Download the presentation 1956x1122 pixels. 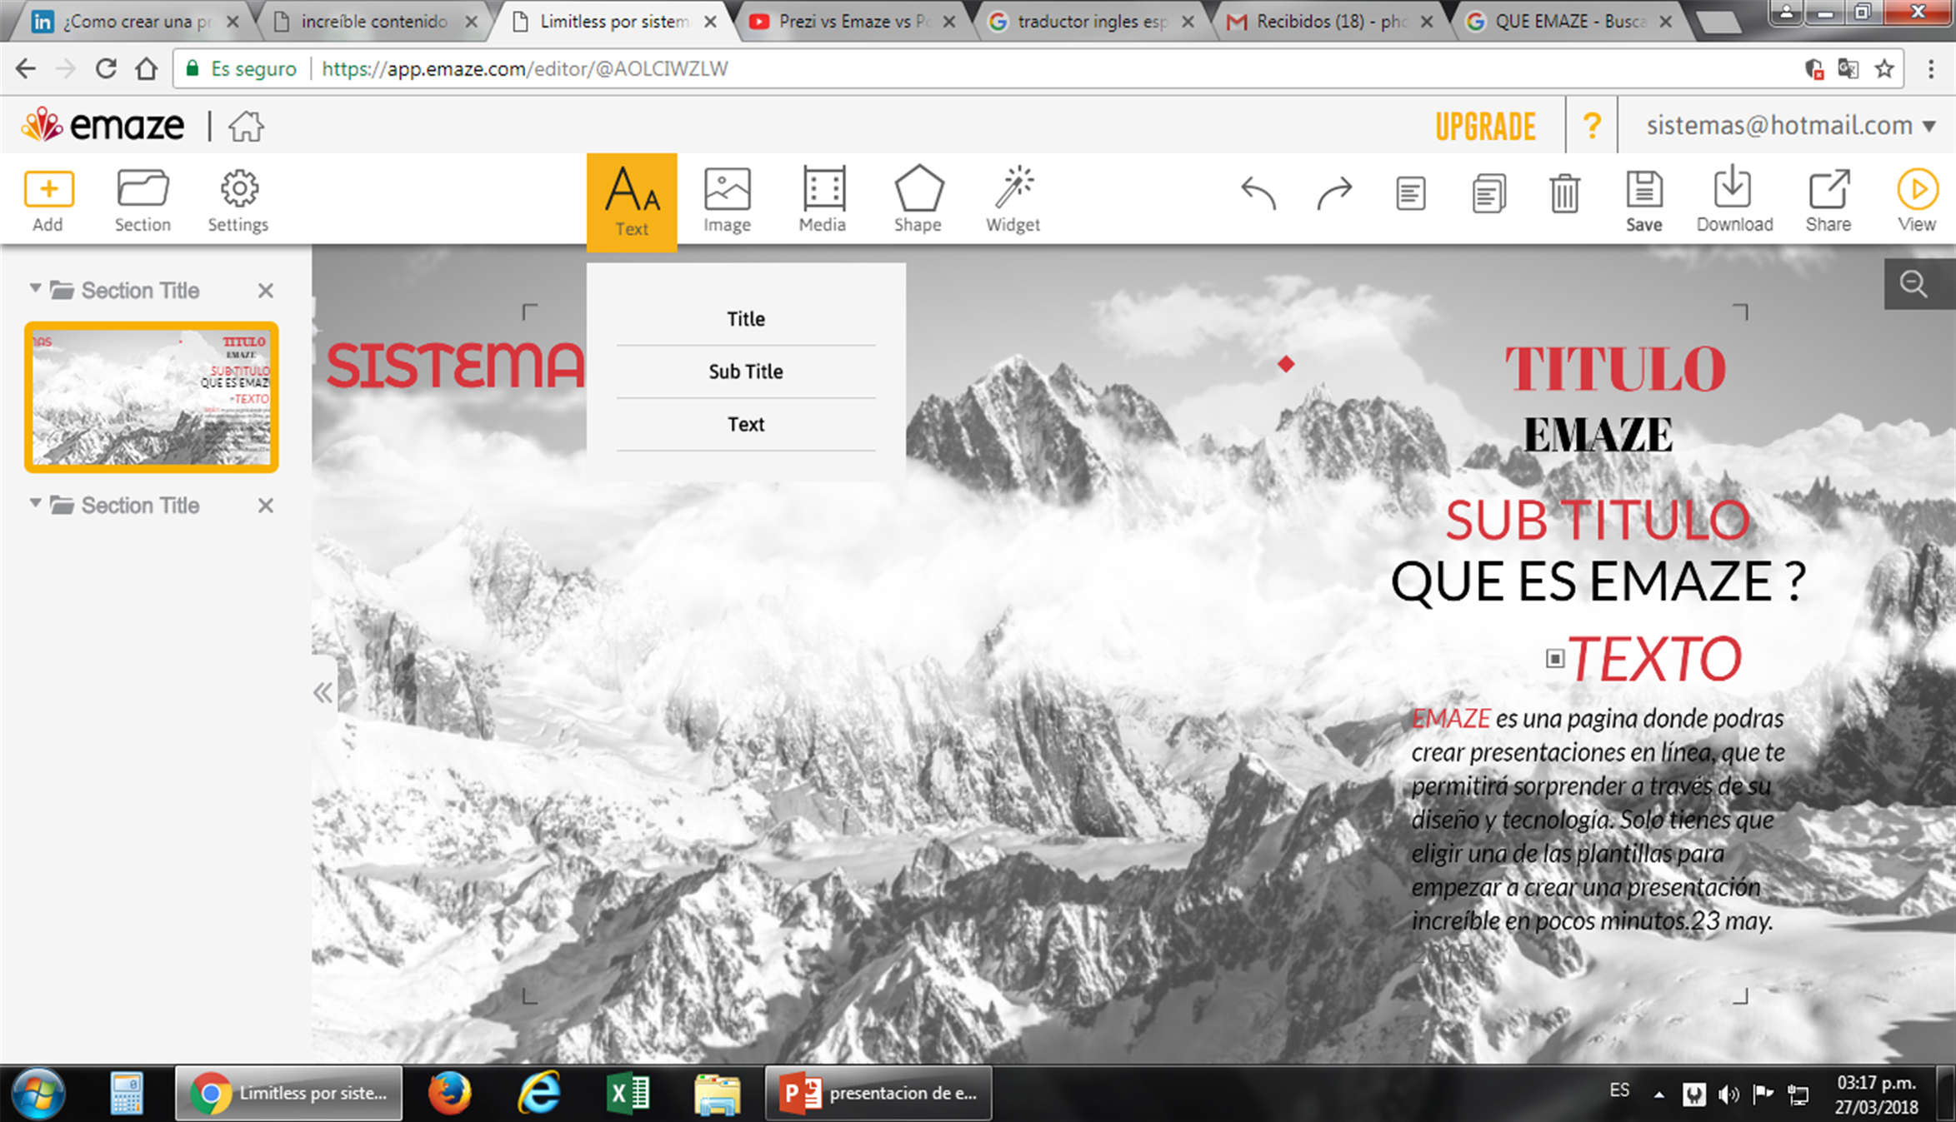pyautogui.click(x=1734, y=201)
